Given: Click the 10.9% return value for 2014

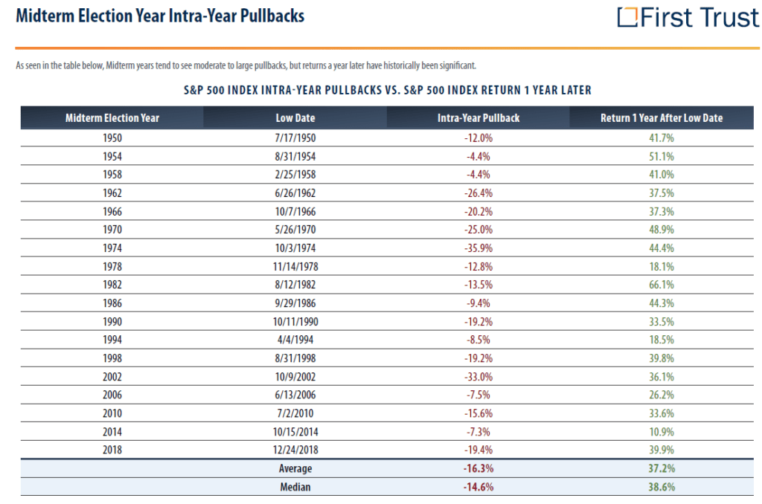Looking at the screenshot, I should pyautogui.click(x=662, y=432).
